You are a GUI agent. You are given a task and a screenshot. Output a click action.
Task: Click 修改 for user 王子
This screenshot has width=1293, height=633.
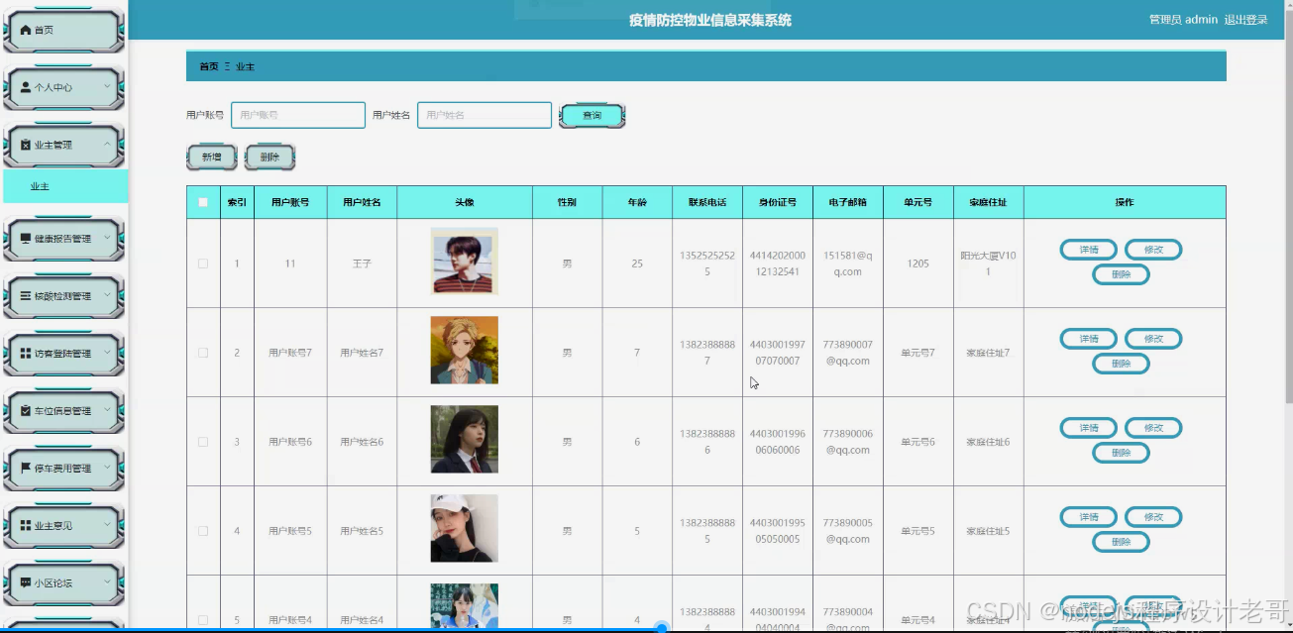coord(1153,250)
